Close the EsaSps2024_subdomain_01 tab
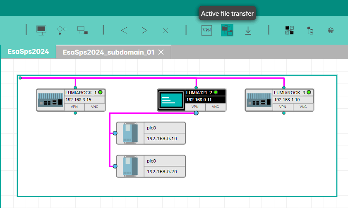348x208 pixels. pos(161,52)
